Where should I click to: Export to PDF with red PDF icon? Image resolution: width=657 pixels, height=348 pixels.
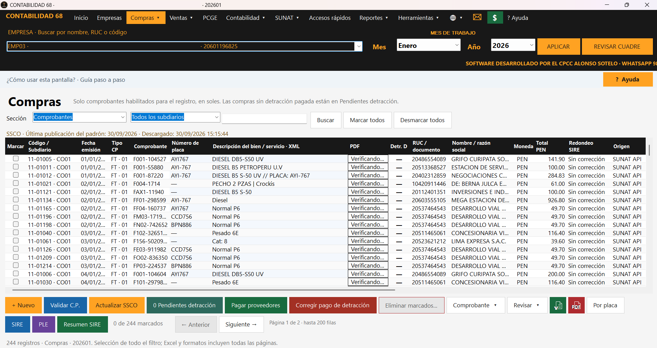pyautogui.click(x=576, y=305)
